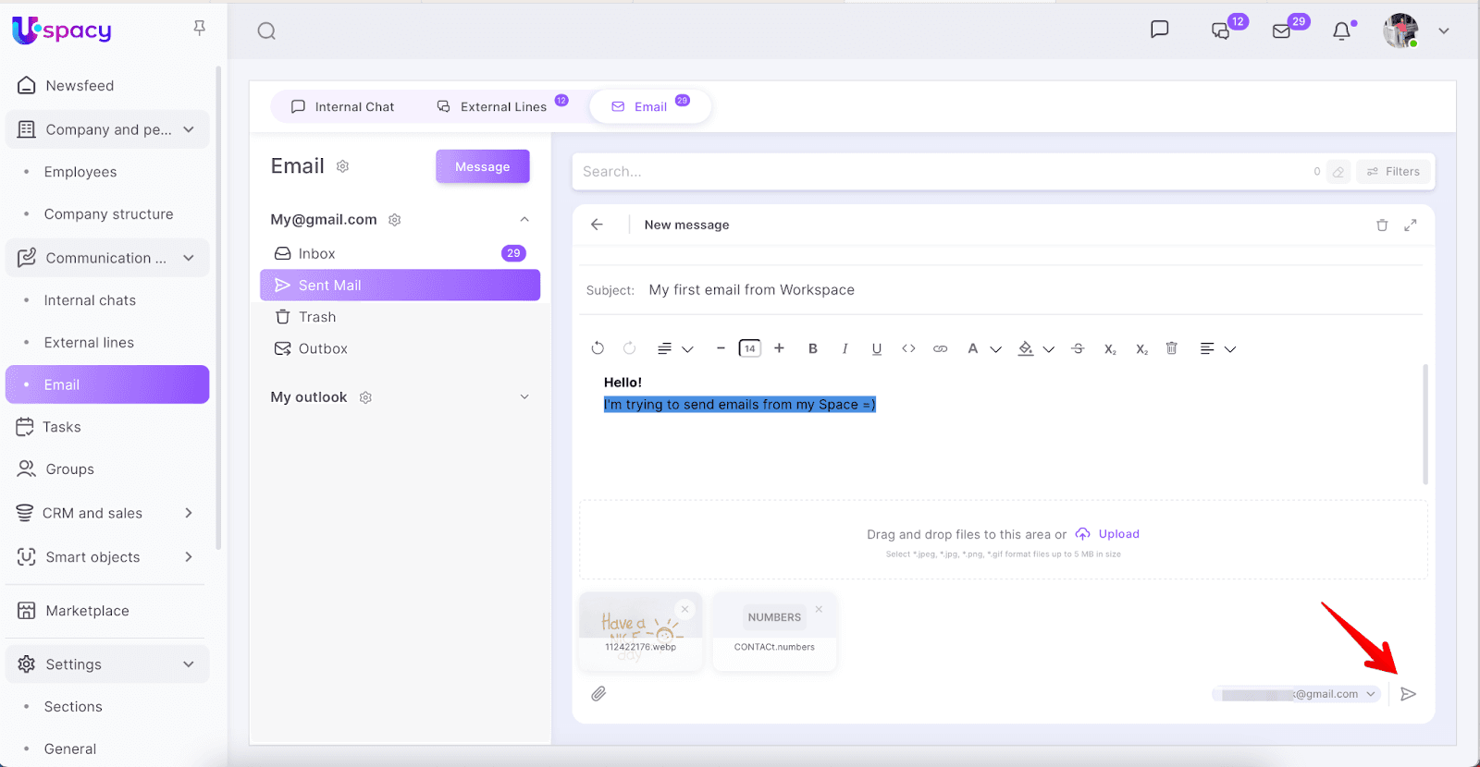
Task: Toggle bold formatting
Action: (813, 348)
